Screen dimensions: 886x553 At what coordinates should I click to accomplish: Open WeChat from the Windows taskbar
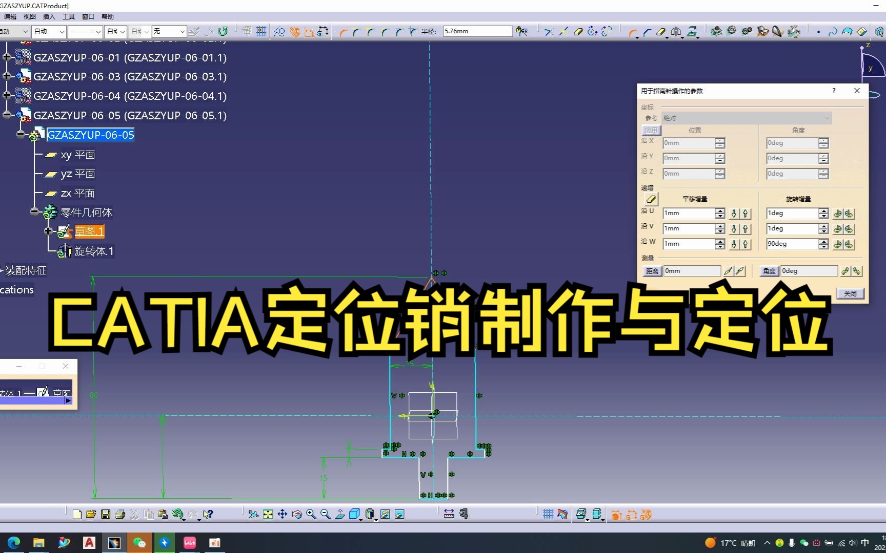click(x=139, y=543)
